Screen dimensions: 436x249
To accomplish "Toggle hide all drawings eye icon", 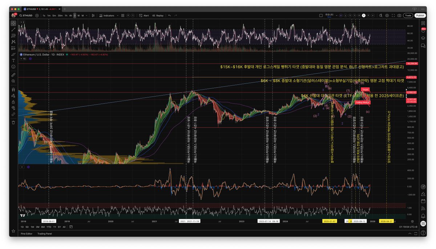I will 13,108.
